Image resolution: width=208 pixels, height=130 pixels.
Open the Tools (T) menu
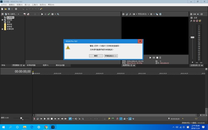tap(35, 5)
